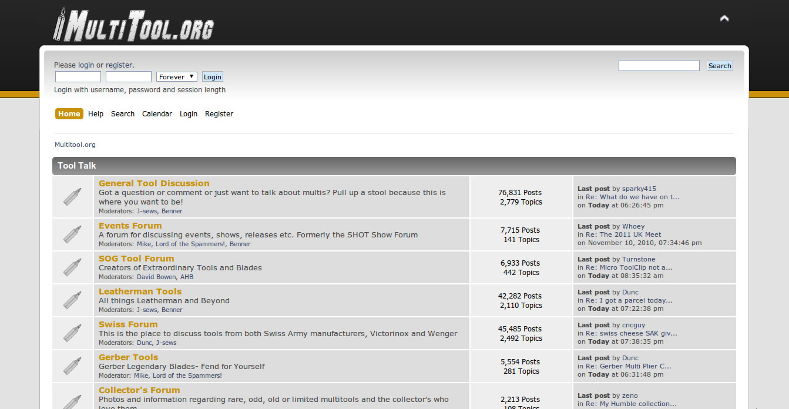Viewport: 789px width, 409px height.
Task: Open Dunc moderator link under Swiss Forum
Action: pos(145,343)
